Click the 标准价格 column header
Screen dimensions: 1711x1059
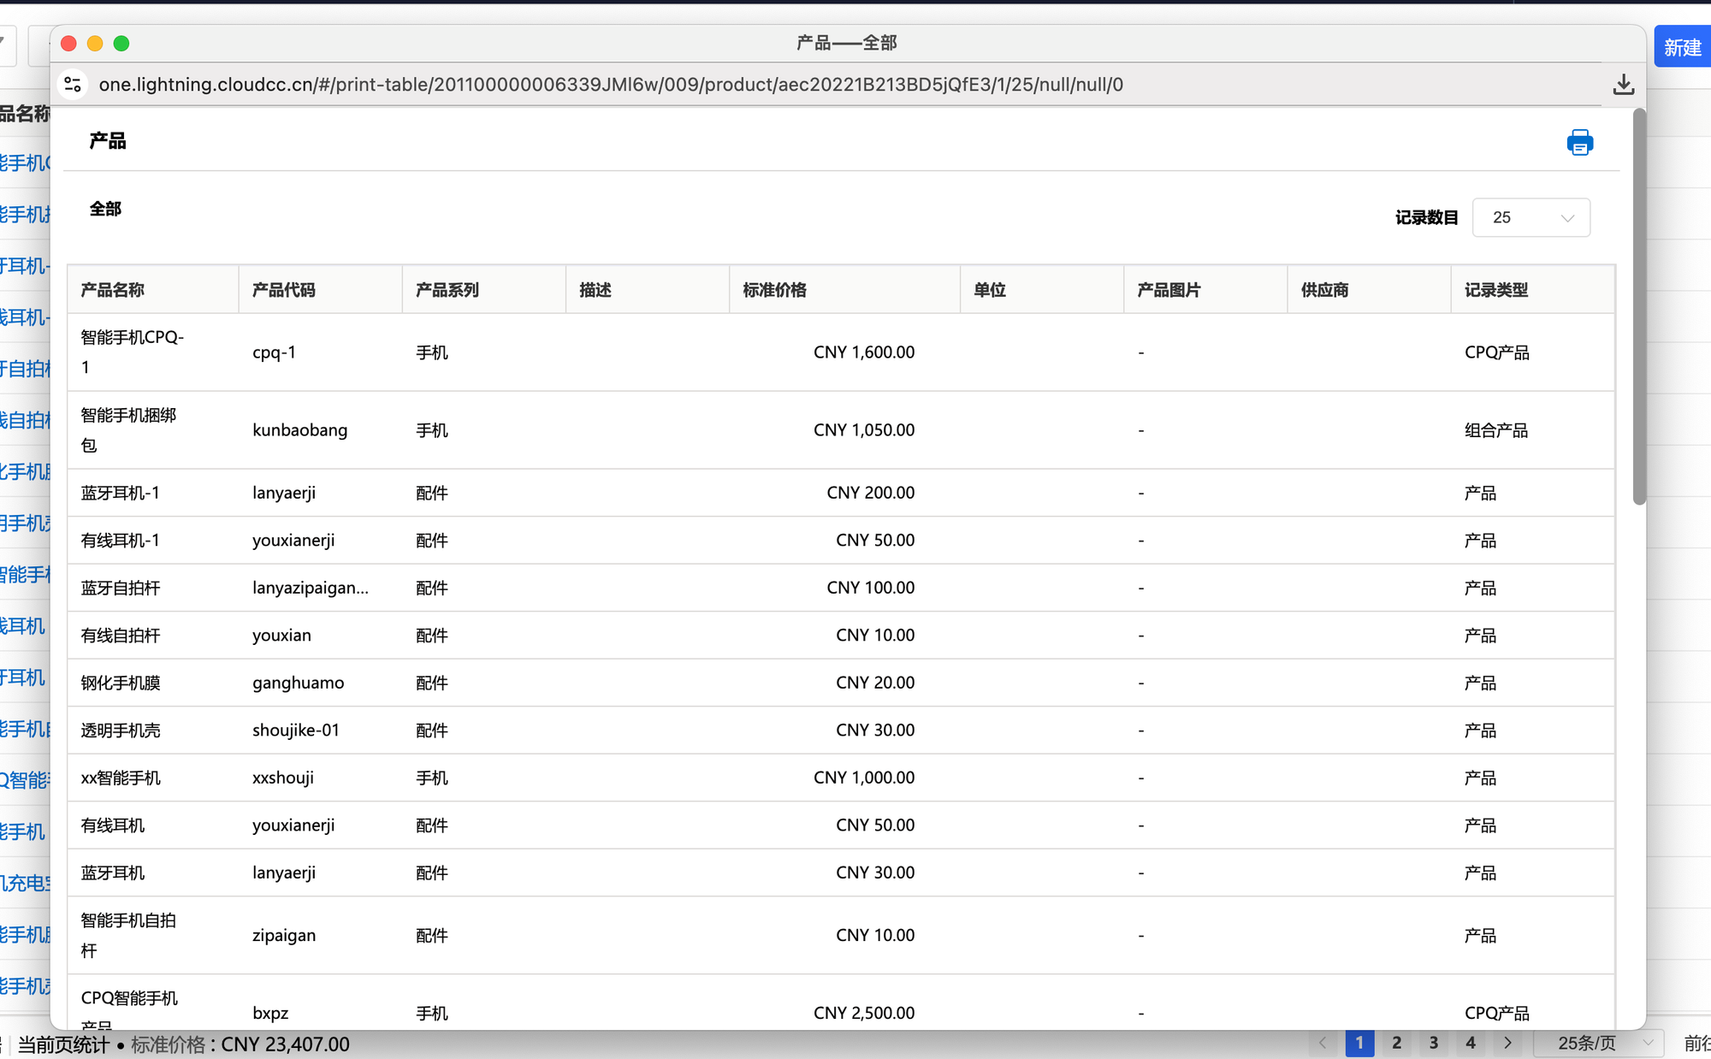774,290
